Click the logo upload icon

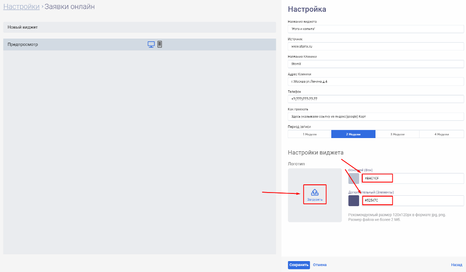pos(314,192)
